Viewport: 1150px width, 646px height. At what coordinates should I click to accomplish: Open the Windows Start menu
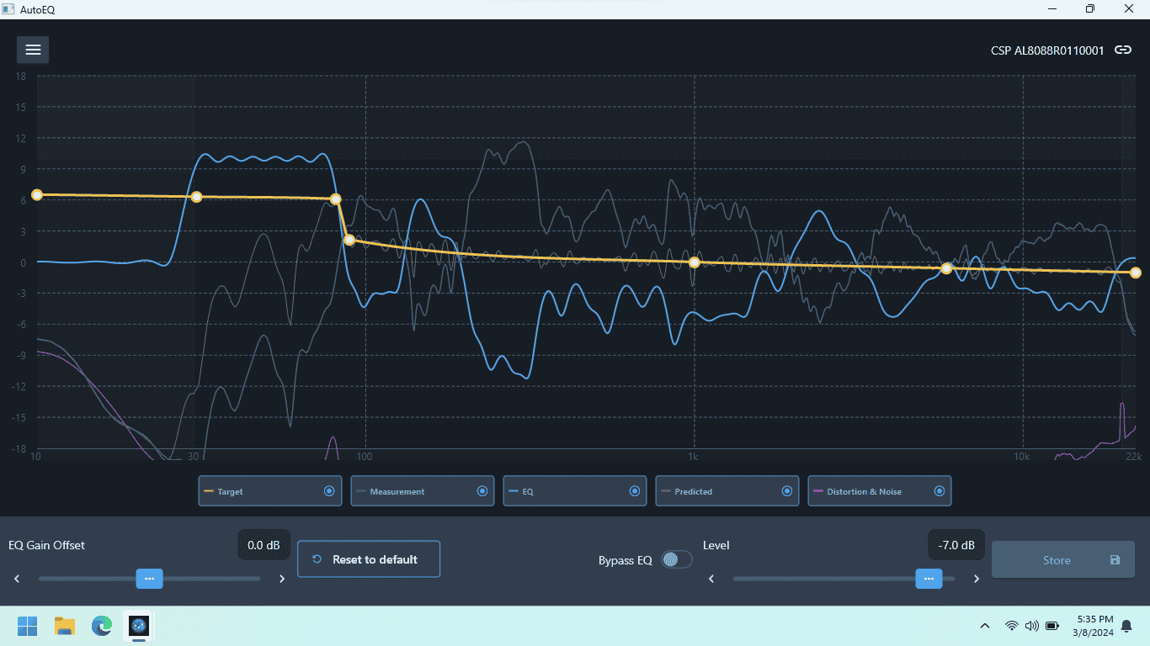[x=28, y=626]
